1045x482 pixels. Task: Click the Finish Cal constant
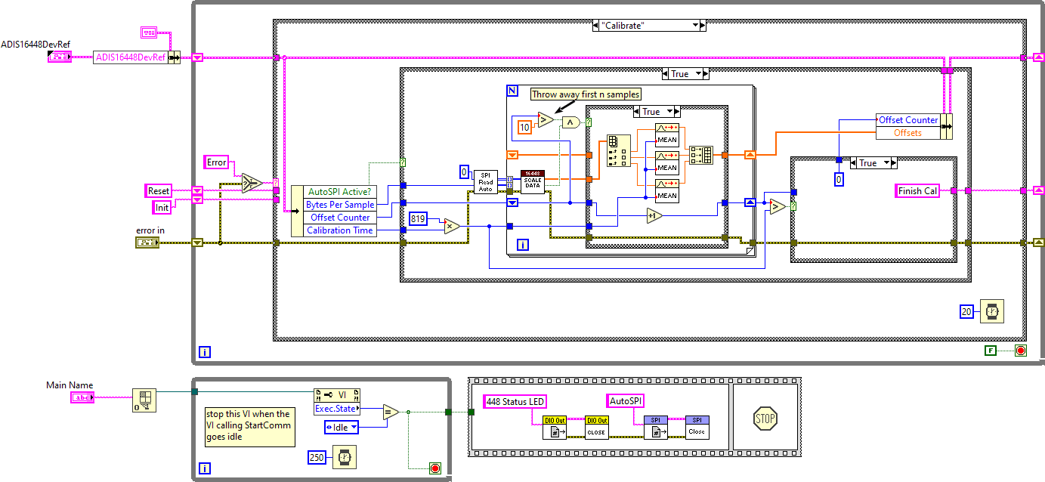click(x=917, y=191)
